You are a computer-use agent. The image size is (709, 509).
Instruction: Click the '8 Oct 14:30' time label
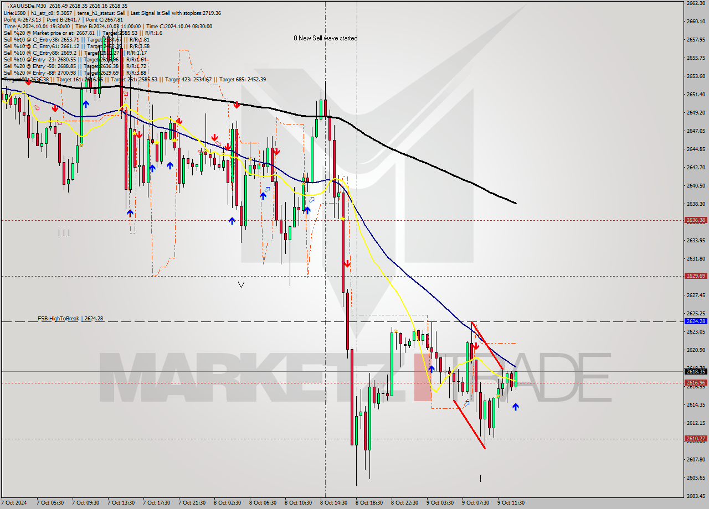click(x=333, y=503)
